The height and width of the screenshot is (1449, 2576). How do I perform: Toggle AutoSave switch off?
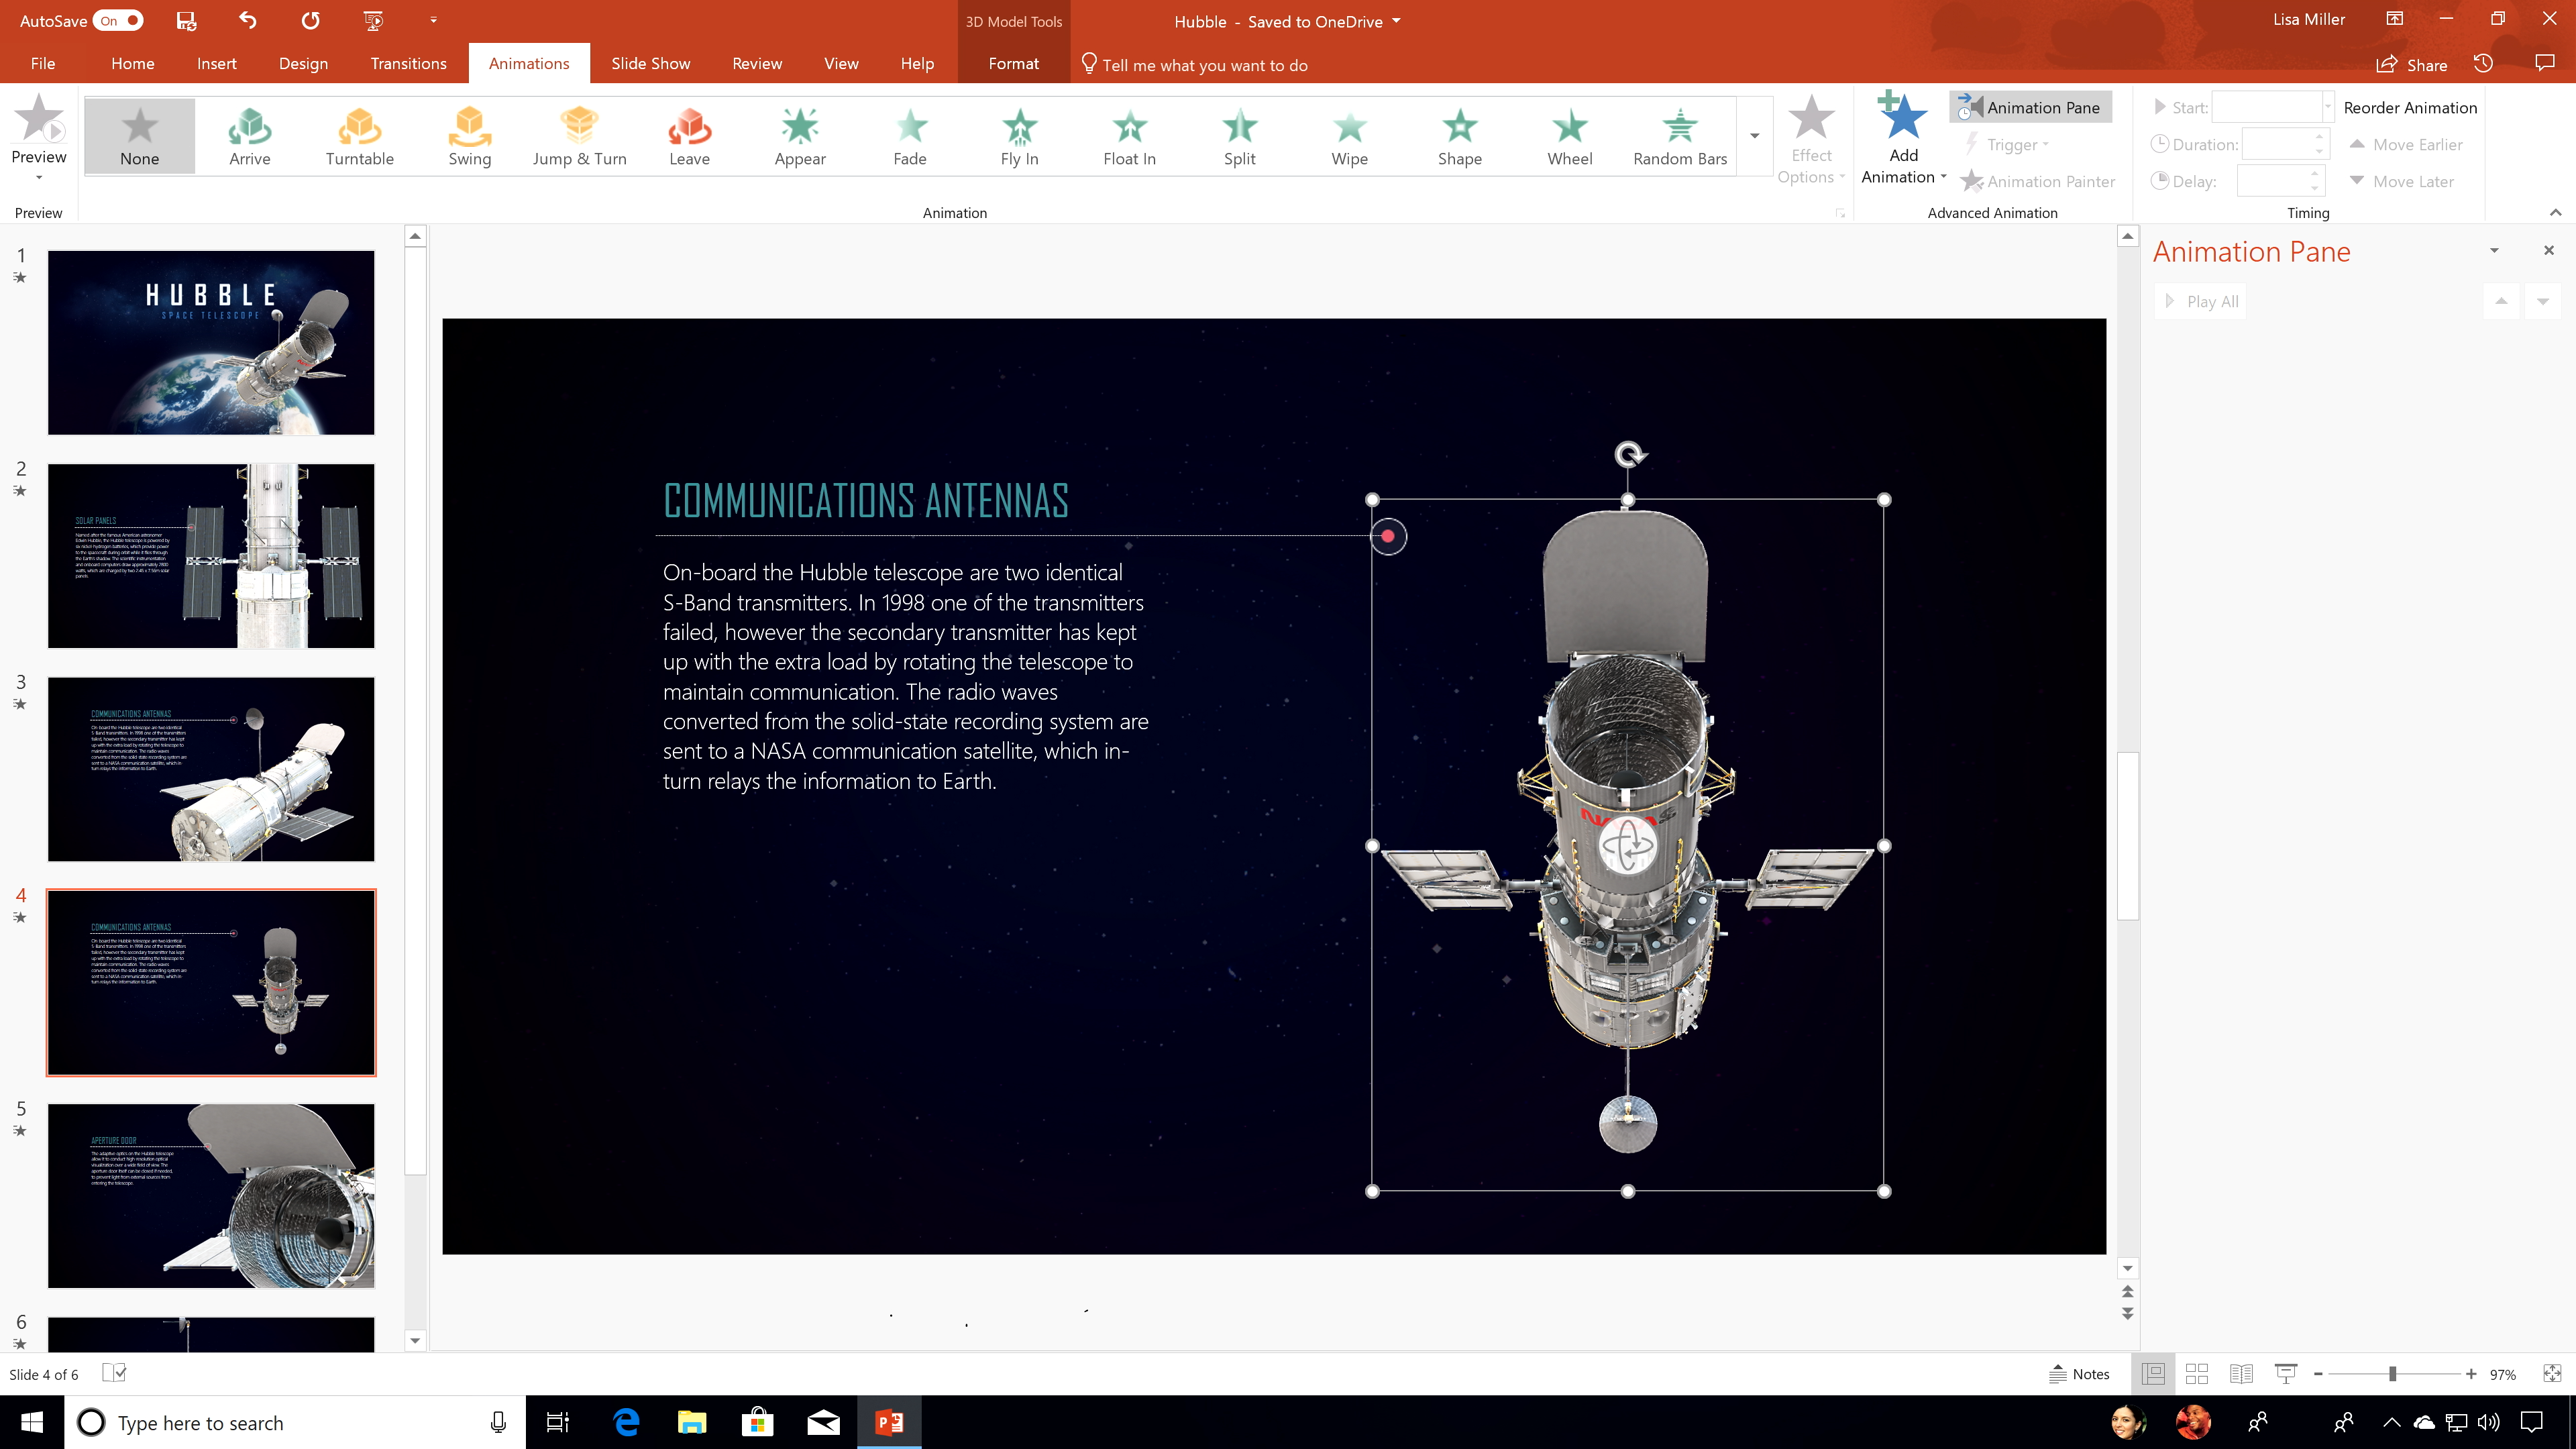coord(118,20)
